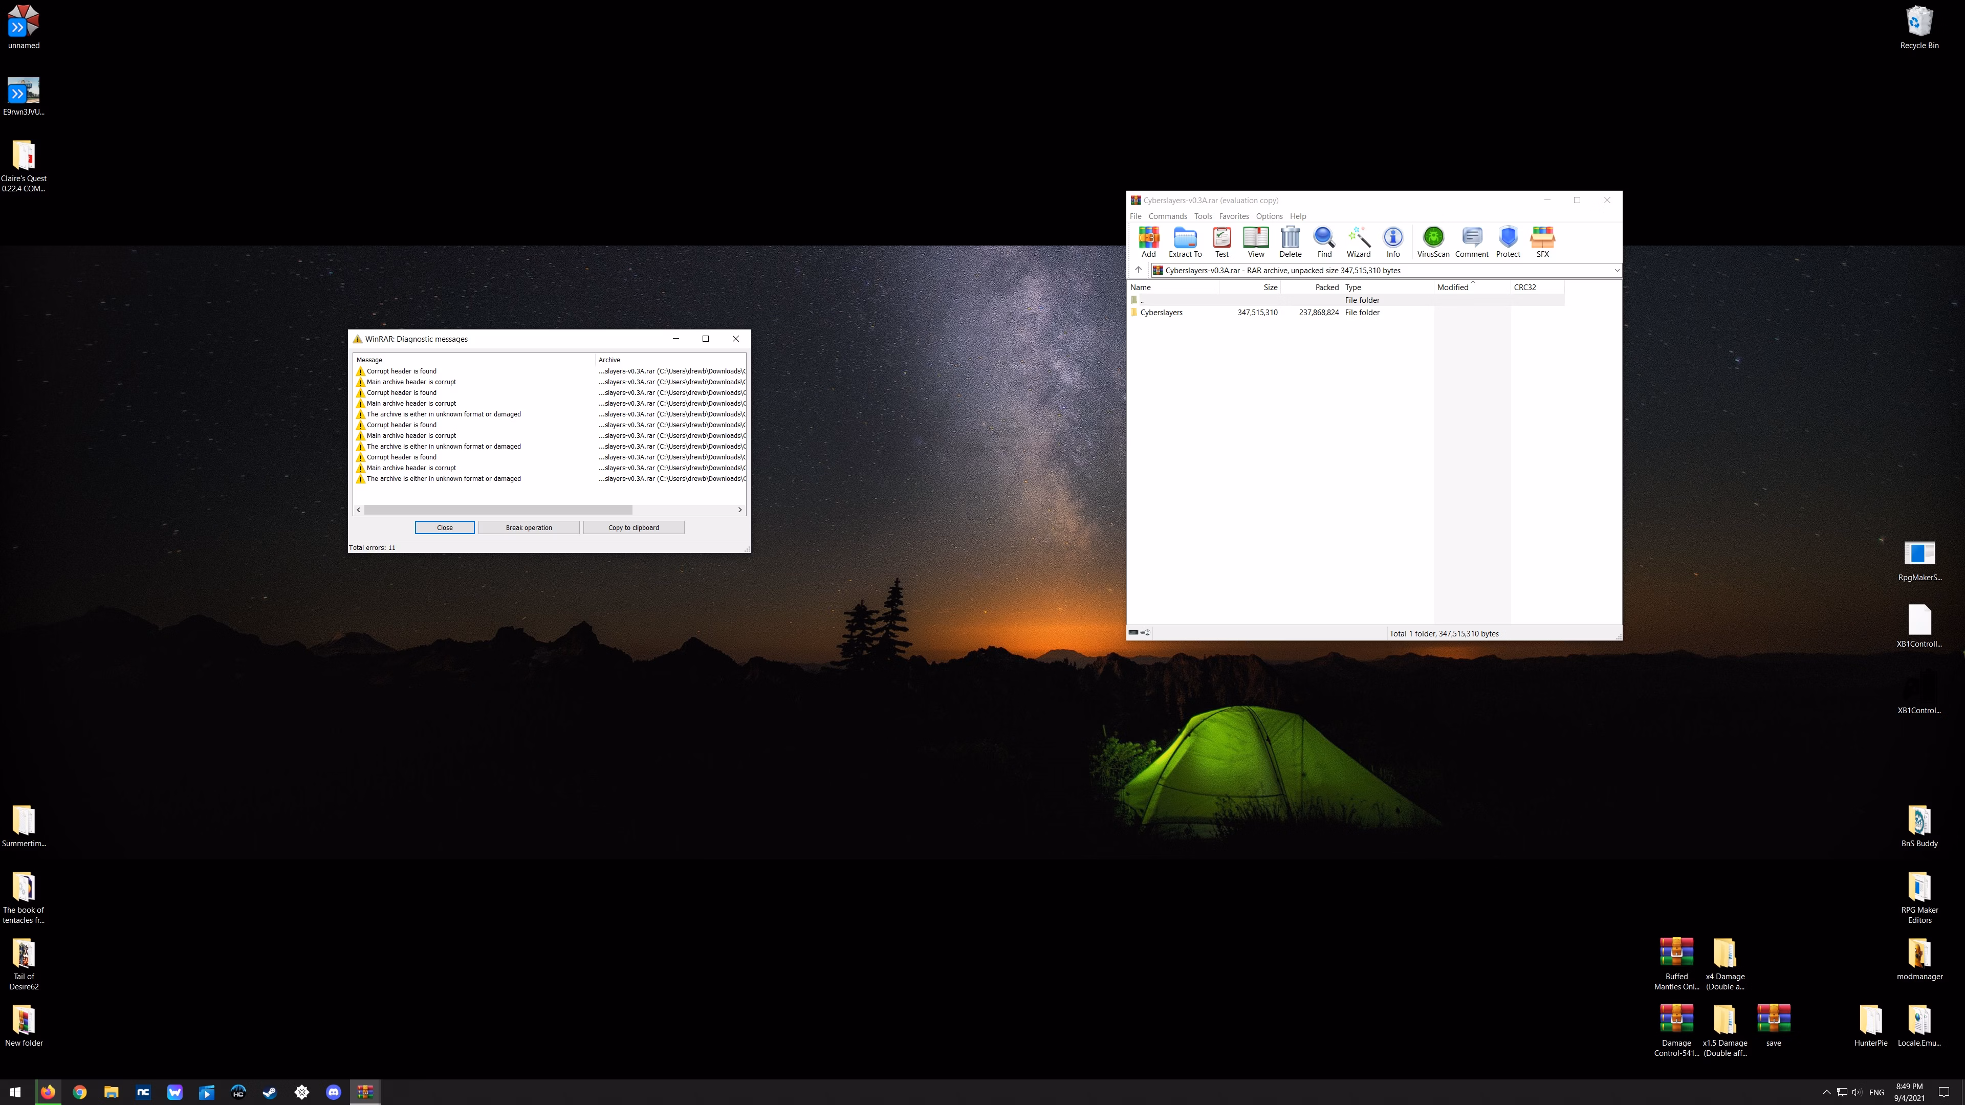
Task: Click the SFX toolbar icon
Action: tap(1542, 242)
